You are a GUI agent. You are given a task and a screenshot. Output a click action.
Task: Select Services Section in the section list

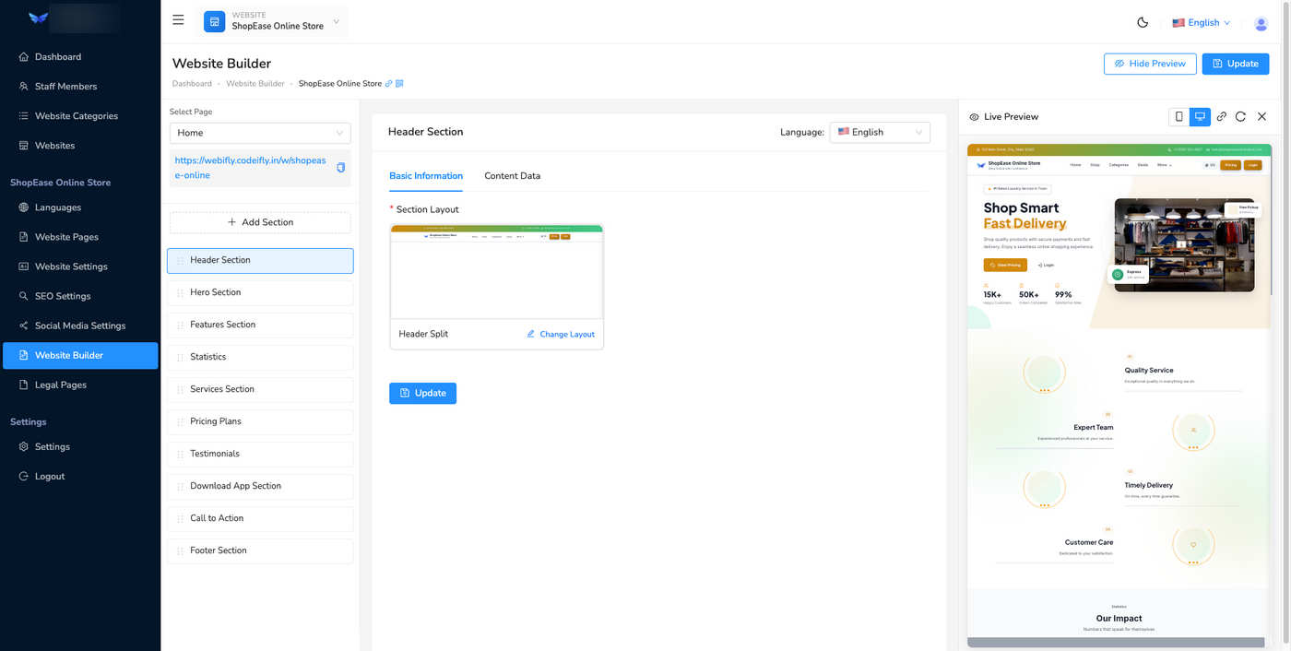tap(260, 389)
